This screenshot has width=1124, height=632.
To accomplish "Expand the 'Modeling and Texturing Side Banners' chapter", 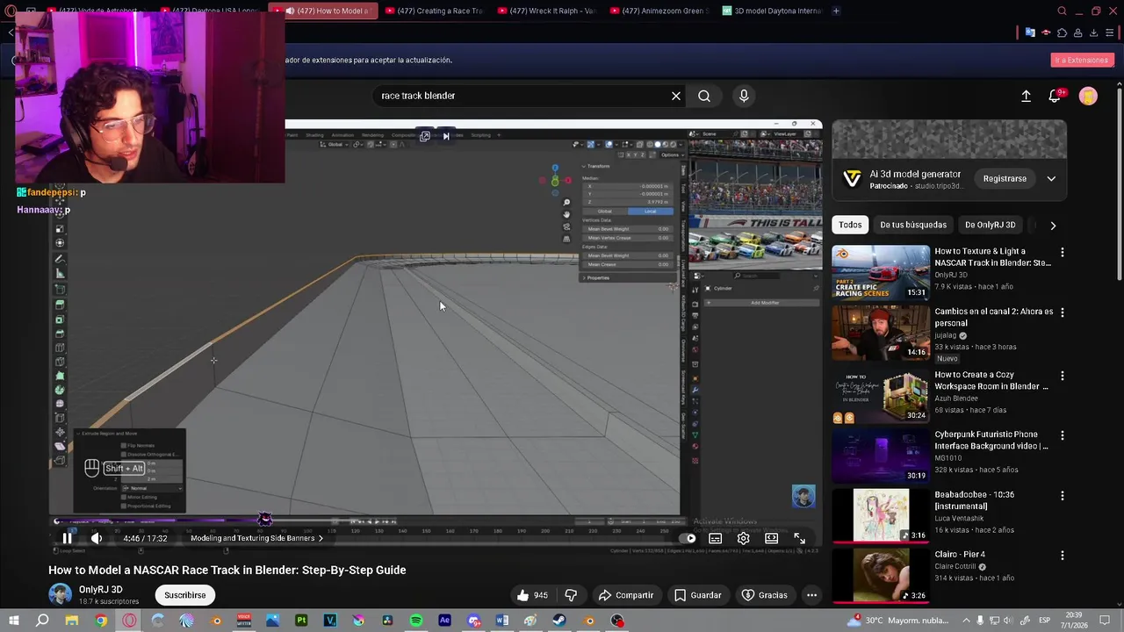I will (257, 538).
